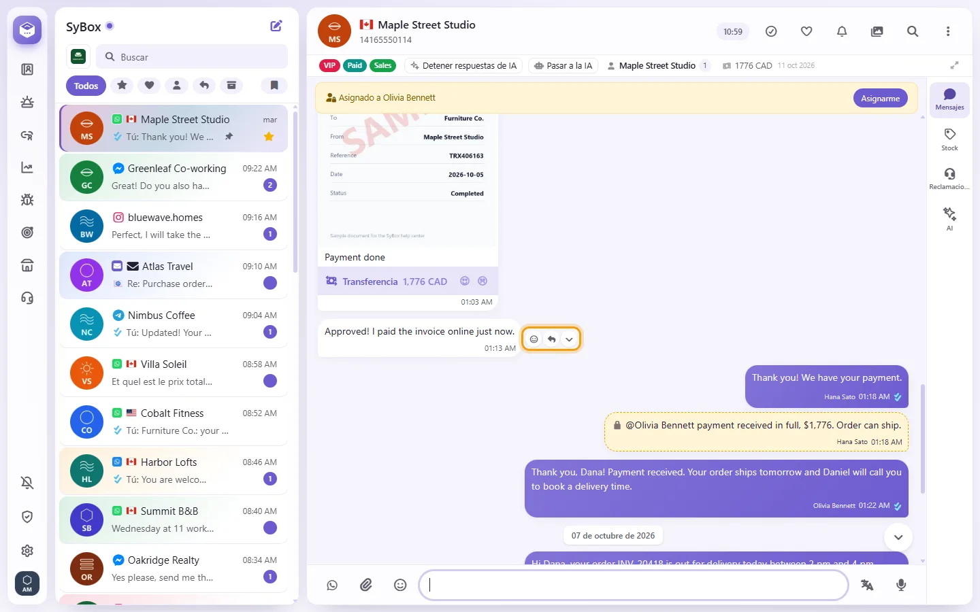The width and height of the screenshot is (980, 612).
Task: Reply to the Approved message arrow icon
Action: click(552, 339)
